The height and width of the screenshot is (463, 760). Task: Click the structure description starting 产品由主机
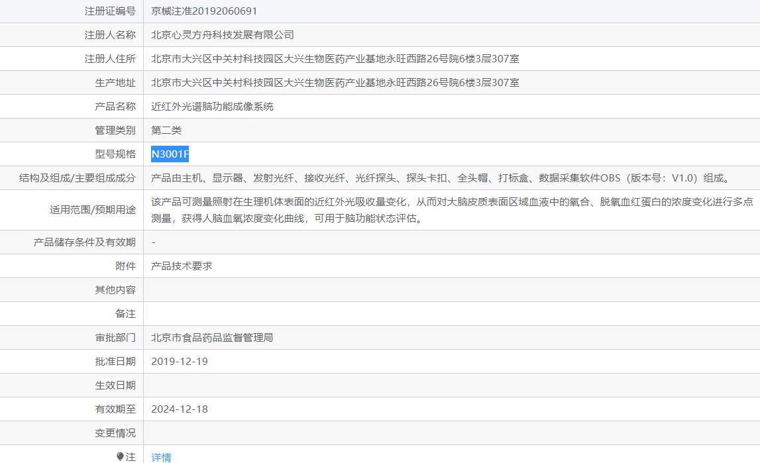point(441,178)
